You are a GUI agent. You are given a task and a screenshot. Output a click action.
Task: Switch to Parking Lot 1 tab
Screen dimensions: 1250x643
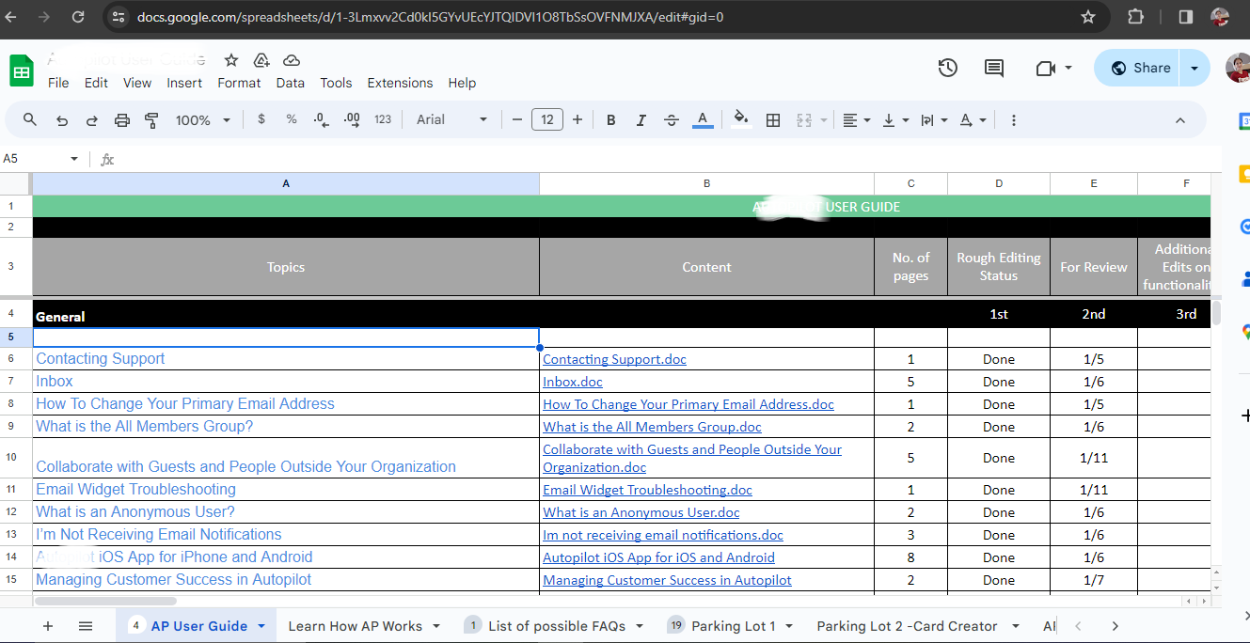pos(733,626)
